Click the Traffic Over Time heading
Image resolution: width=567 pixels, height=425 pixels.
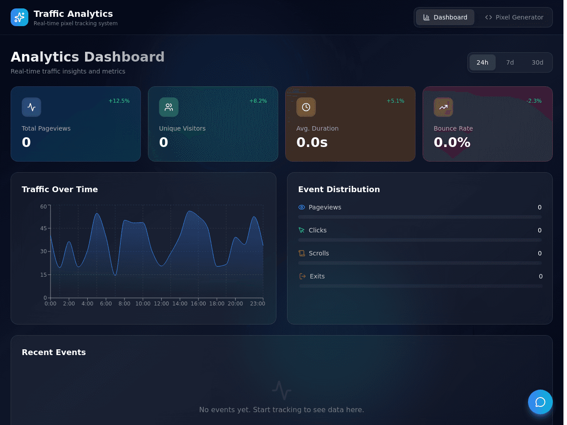[x=60, y=189]
